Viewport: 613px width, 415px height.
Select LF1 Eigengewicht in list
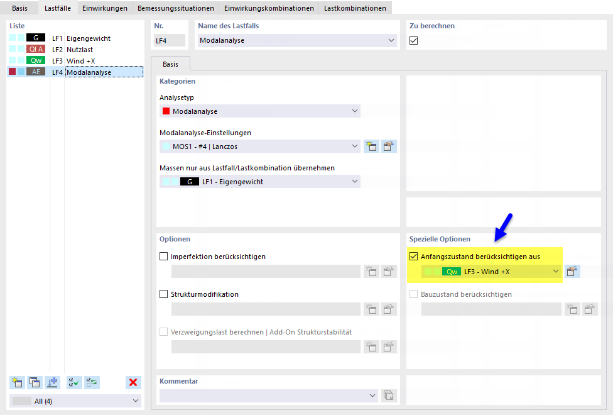[x=75, y=38]
